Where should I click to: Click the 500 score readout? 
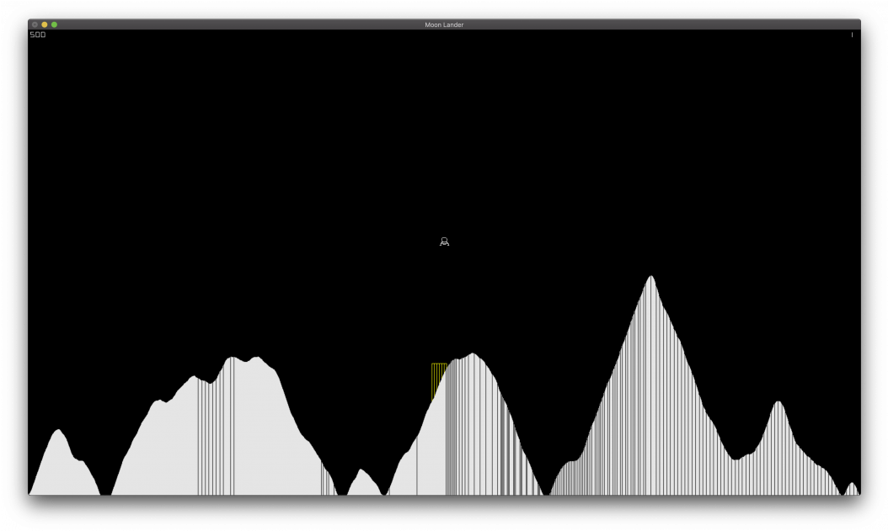(x=38, y=35)
